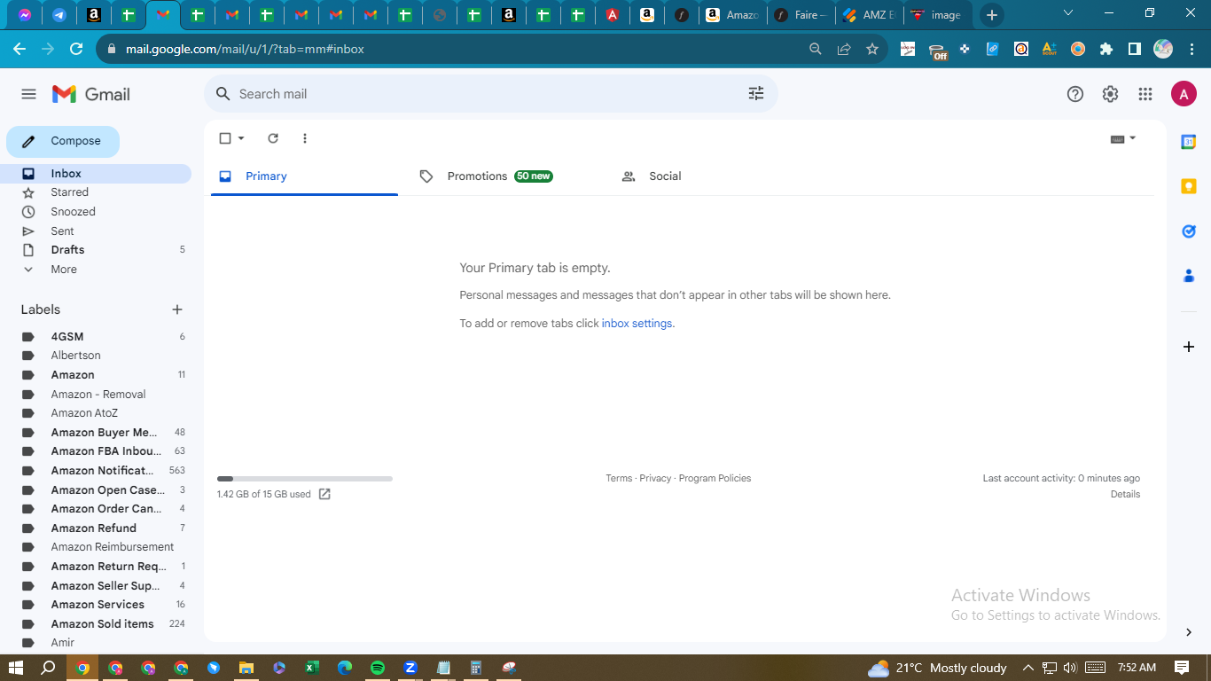Open Chrome side panel icon
Viewport: 1211px width, 681px height.
[x=1134, y=49]
